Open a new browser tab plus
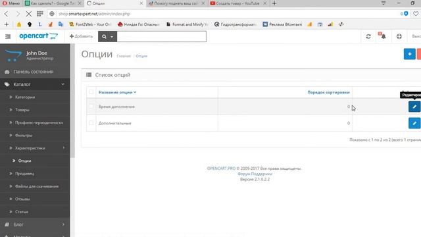The width and height of the screenshot is (421, 237). (274, 3)
